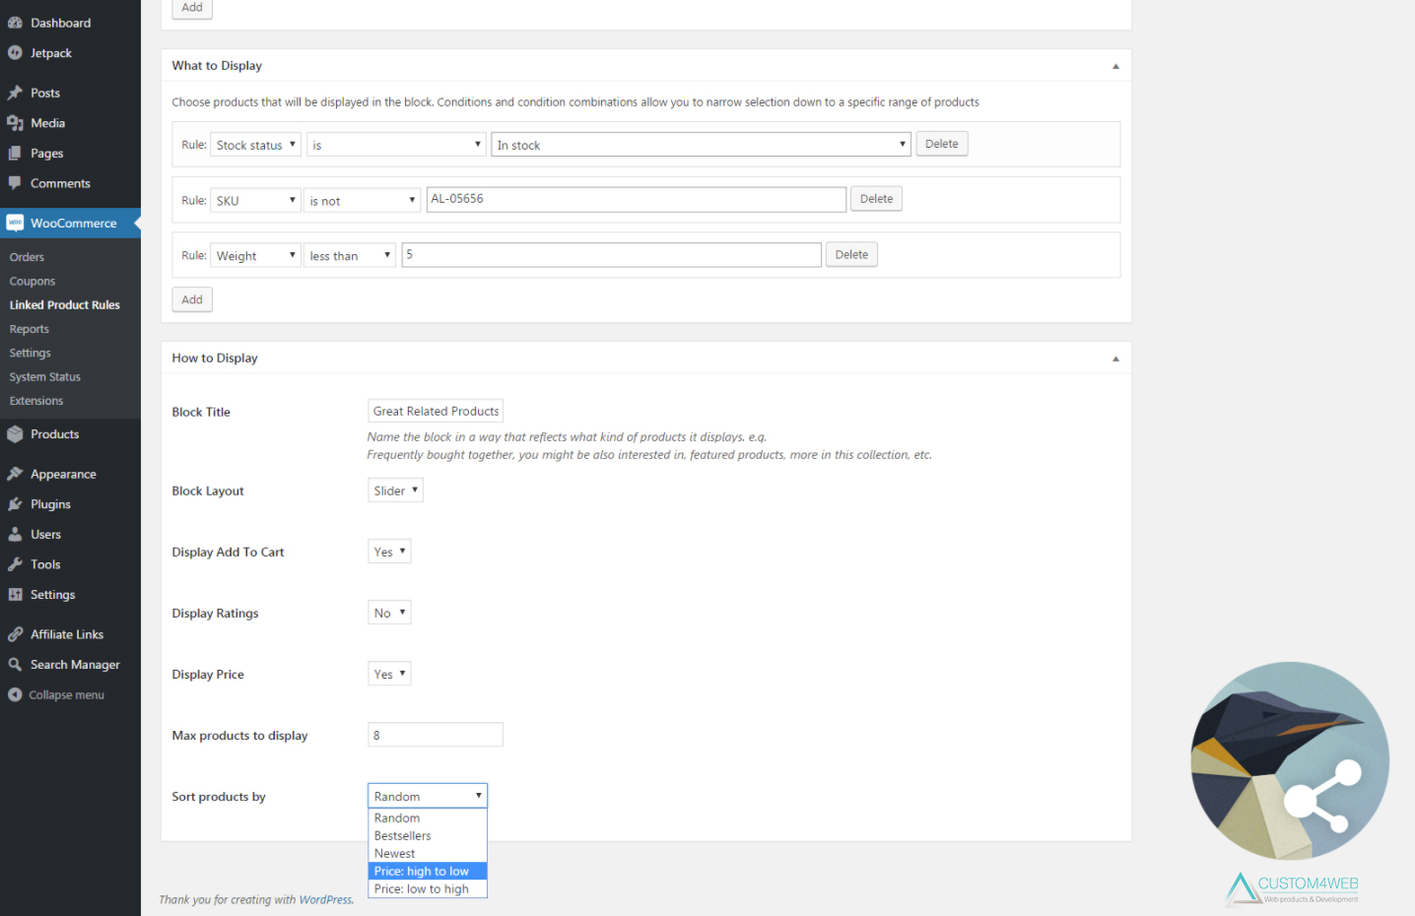Viewport: 1415px width, 916px height.
Task: Click the Posts pushpin icon
Action: click(x=15, y=93)
